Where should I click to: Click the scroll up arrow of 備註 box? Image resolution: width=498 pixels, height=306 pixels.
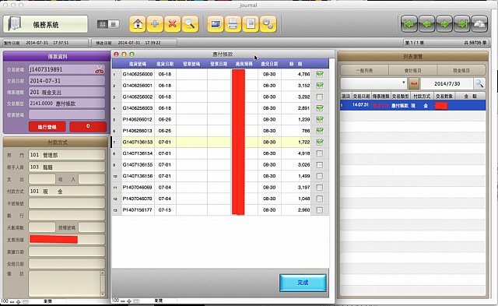(x=103, y=273)
